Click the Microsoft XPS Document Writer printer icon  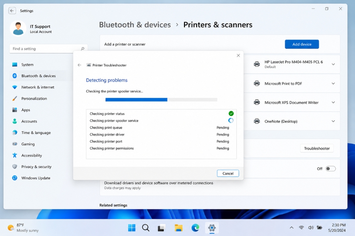tap(257, 102)
